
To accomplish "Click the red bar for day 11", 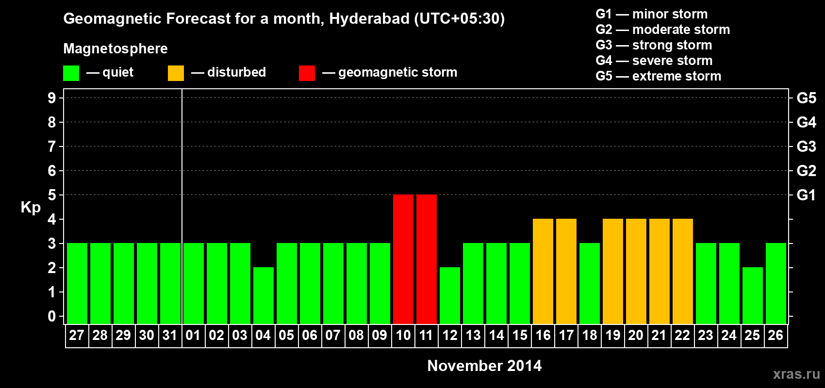I will click(x=427, y=259).
